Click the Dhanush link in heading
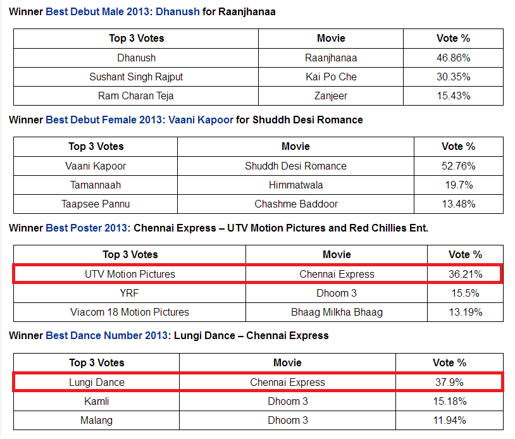The width and height of the screenshot is (515, 439). (177, 12)
